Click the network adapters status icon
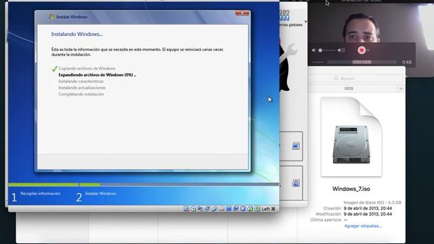This screenshot has height=244, width=434. click(x=208, y=209)
